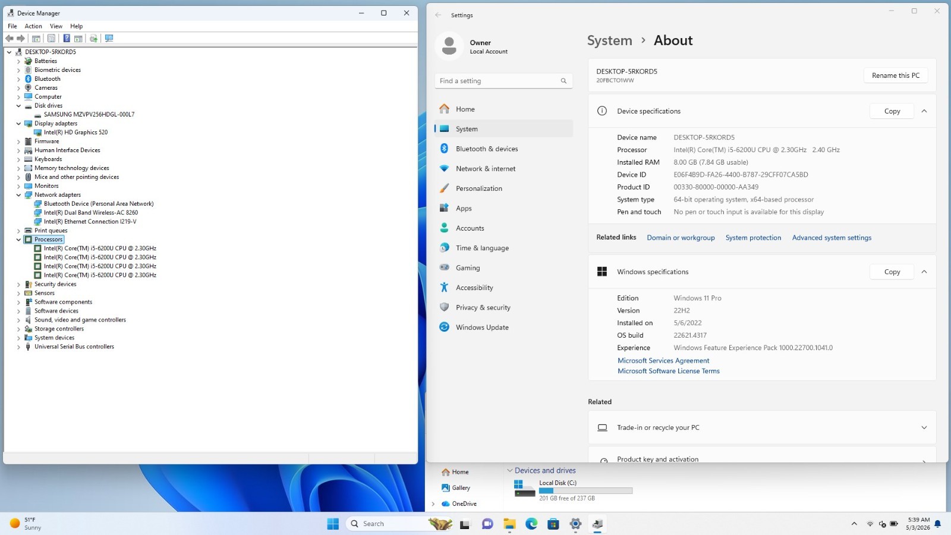Select Bluetooth Device (Personal Area Network)
Screen dimensions: 951x535
tap(99, 204)
